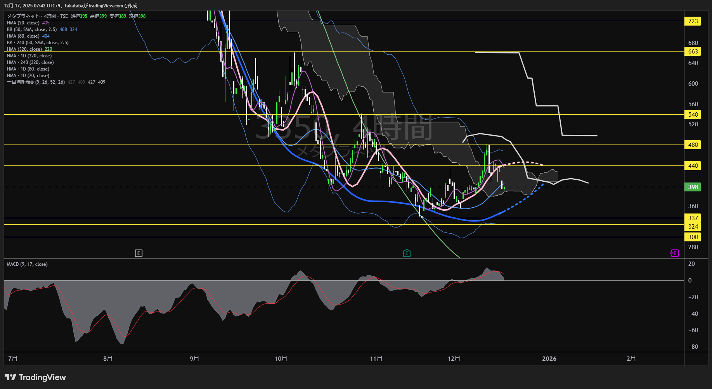Click the HMA (80, close) indicator legend

tap(23, 36)
